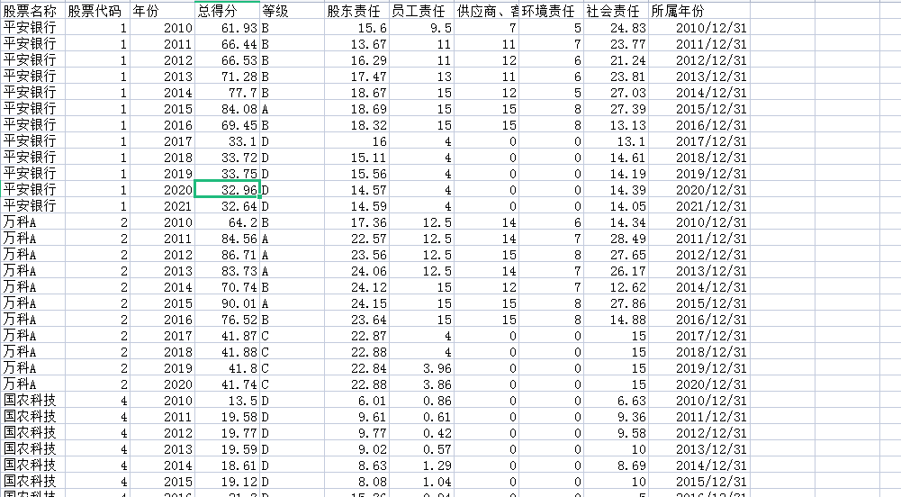Select the employee cell 3.86
The width and height of the screenshot is (901, 497).
coord(422,384)
